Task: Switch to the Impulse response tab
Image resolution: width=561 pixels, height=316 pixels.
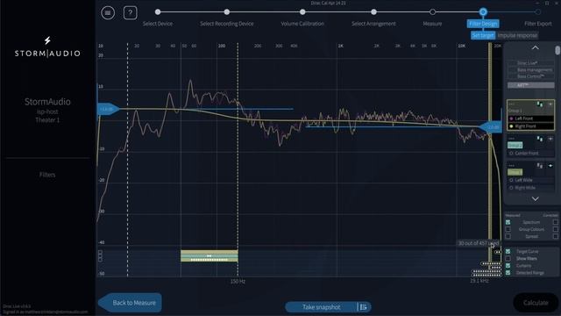Action: (517, 35)
